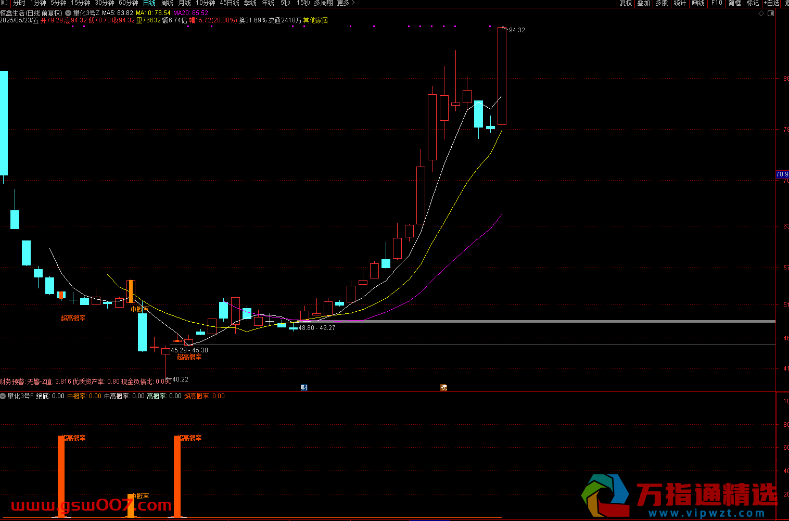Click the 换31.69% turnover value
The image size is (789, 521).
click(x=252, y=20)
